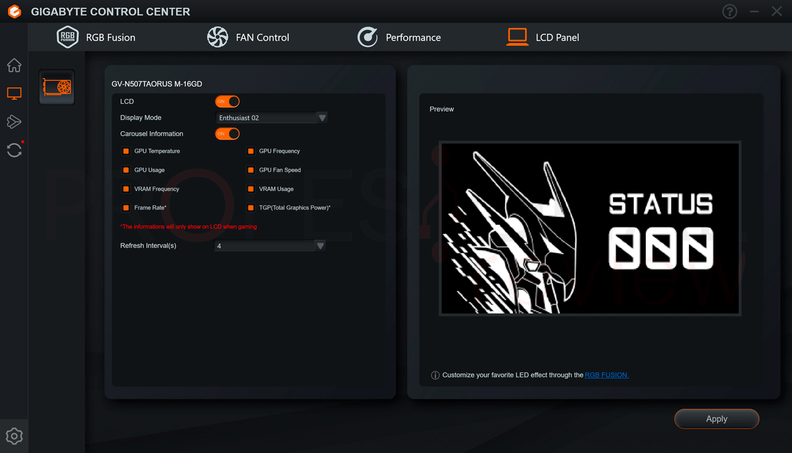The width and height of the screenshot is (792, 453).
Task: Uncheck the GPU Usage checkbox
Action: click(x=126, y=170)
